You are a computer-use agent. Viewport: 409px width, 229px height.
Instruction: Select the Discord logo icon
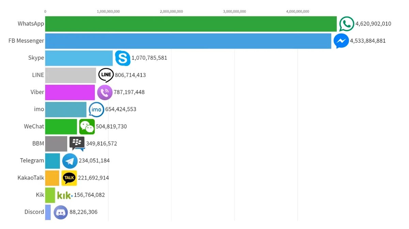click(x=61, y=212)
